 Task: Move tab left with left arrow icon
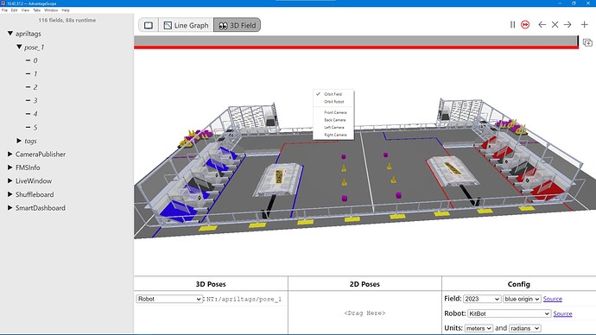click(542, 25)
